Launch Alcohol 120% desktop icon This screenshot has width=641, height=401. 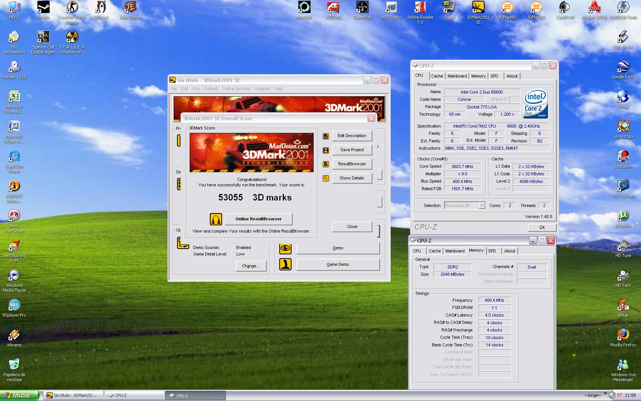[594, 10]
